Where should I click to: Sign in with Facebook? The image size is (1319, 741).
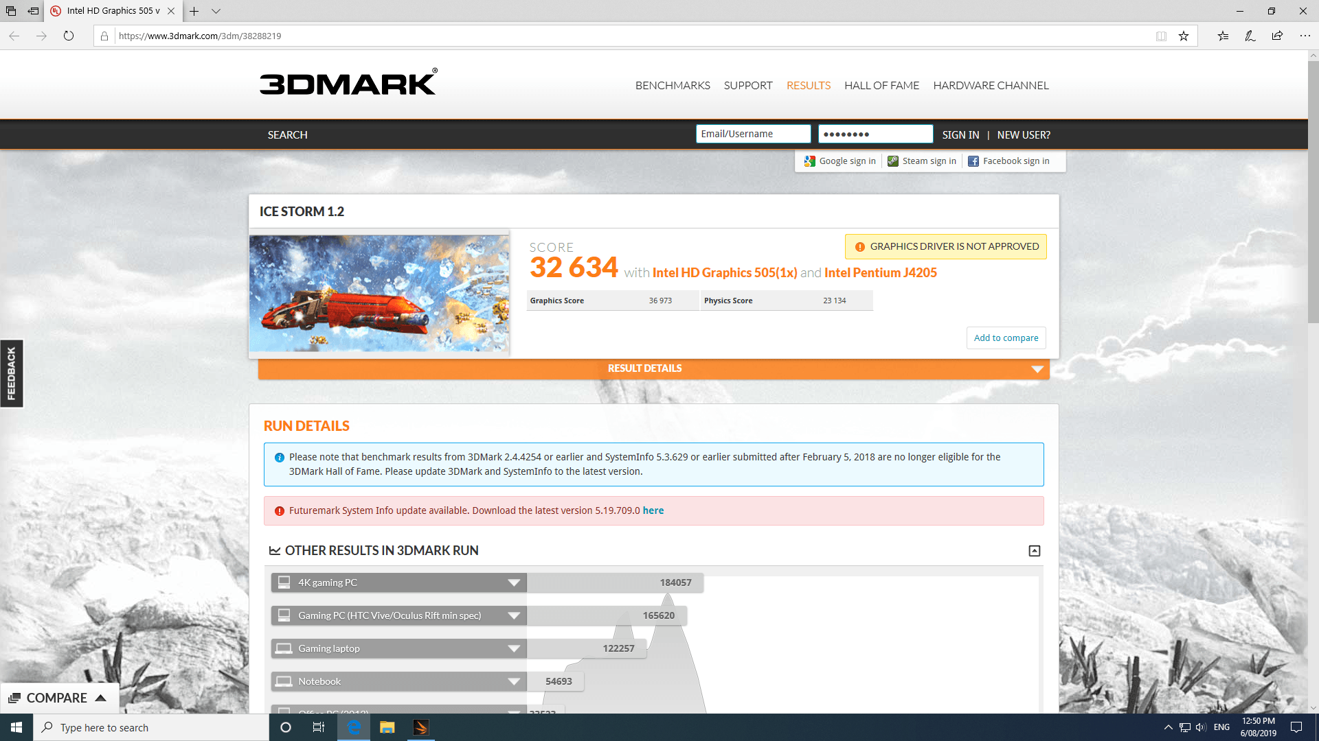[1008, 161]
